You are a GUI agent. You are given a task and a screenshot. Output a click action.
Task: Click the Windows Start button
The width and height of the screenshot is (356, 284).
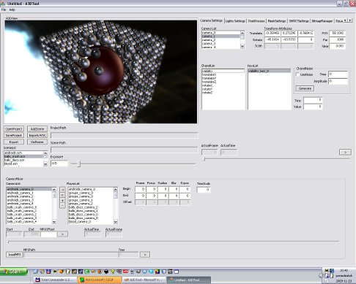tap(14, 272)
